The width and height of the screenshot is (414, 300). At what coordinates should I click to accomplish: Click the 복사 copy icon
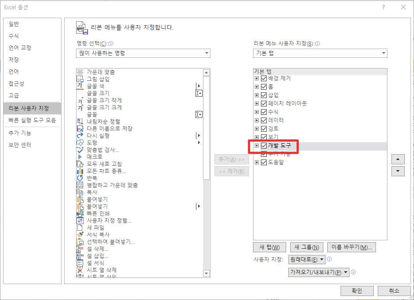[80, 192]
